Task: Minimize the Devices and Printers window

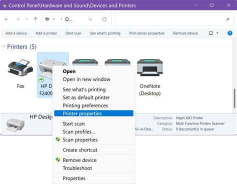Action: pos(195,5)
